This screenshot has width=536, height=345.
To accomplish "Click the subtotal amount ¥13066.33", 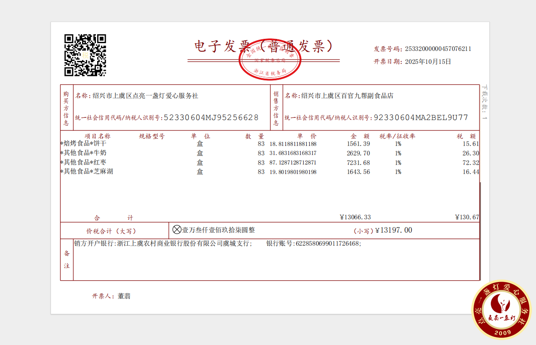I will [355, 217].
